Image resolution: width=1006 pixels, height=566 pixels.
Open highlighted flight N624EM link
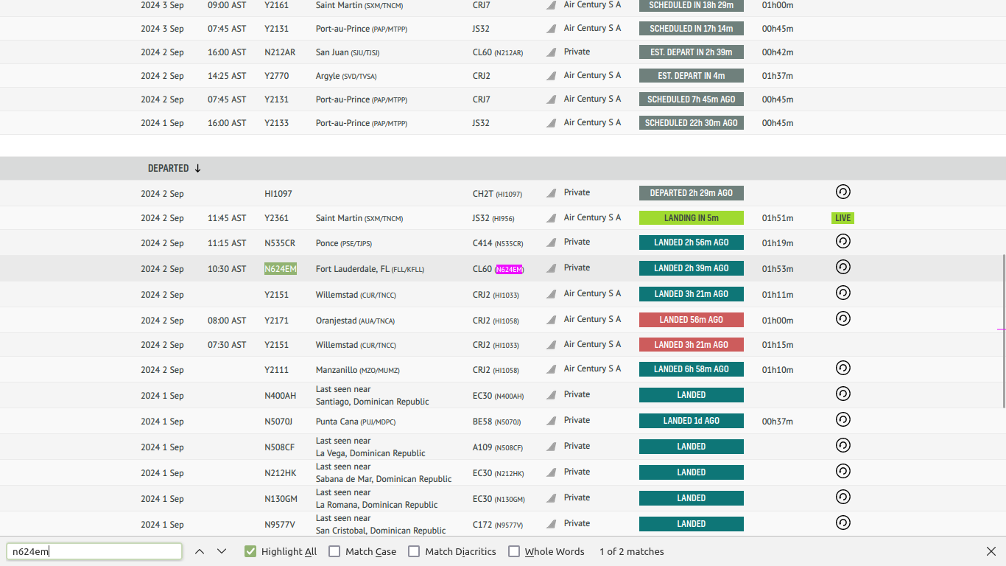(281, 269)
